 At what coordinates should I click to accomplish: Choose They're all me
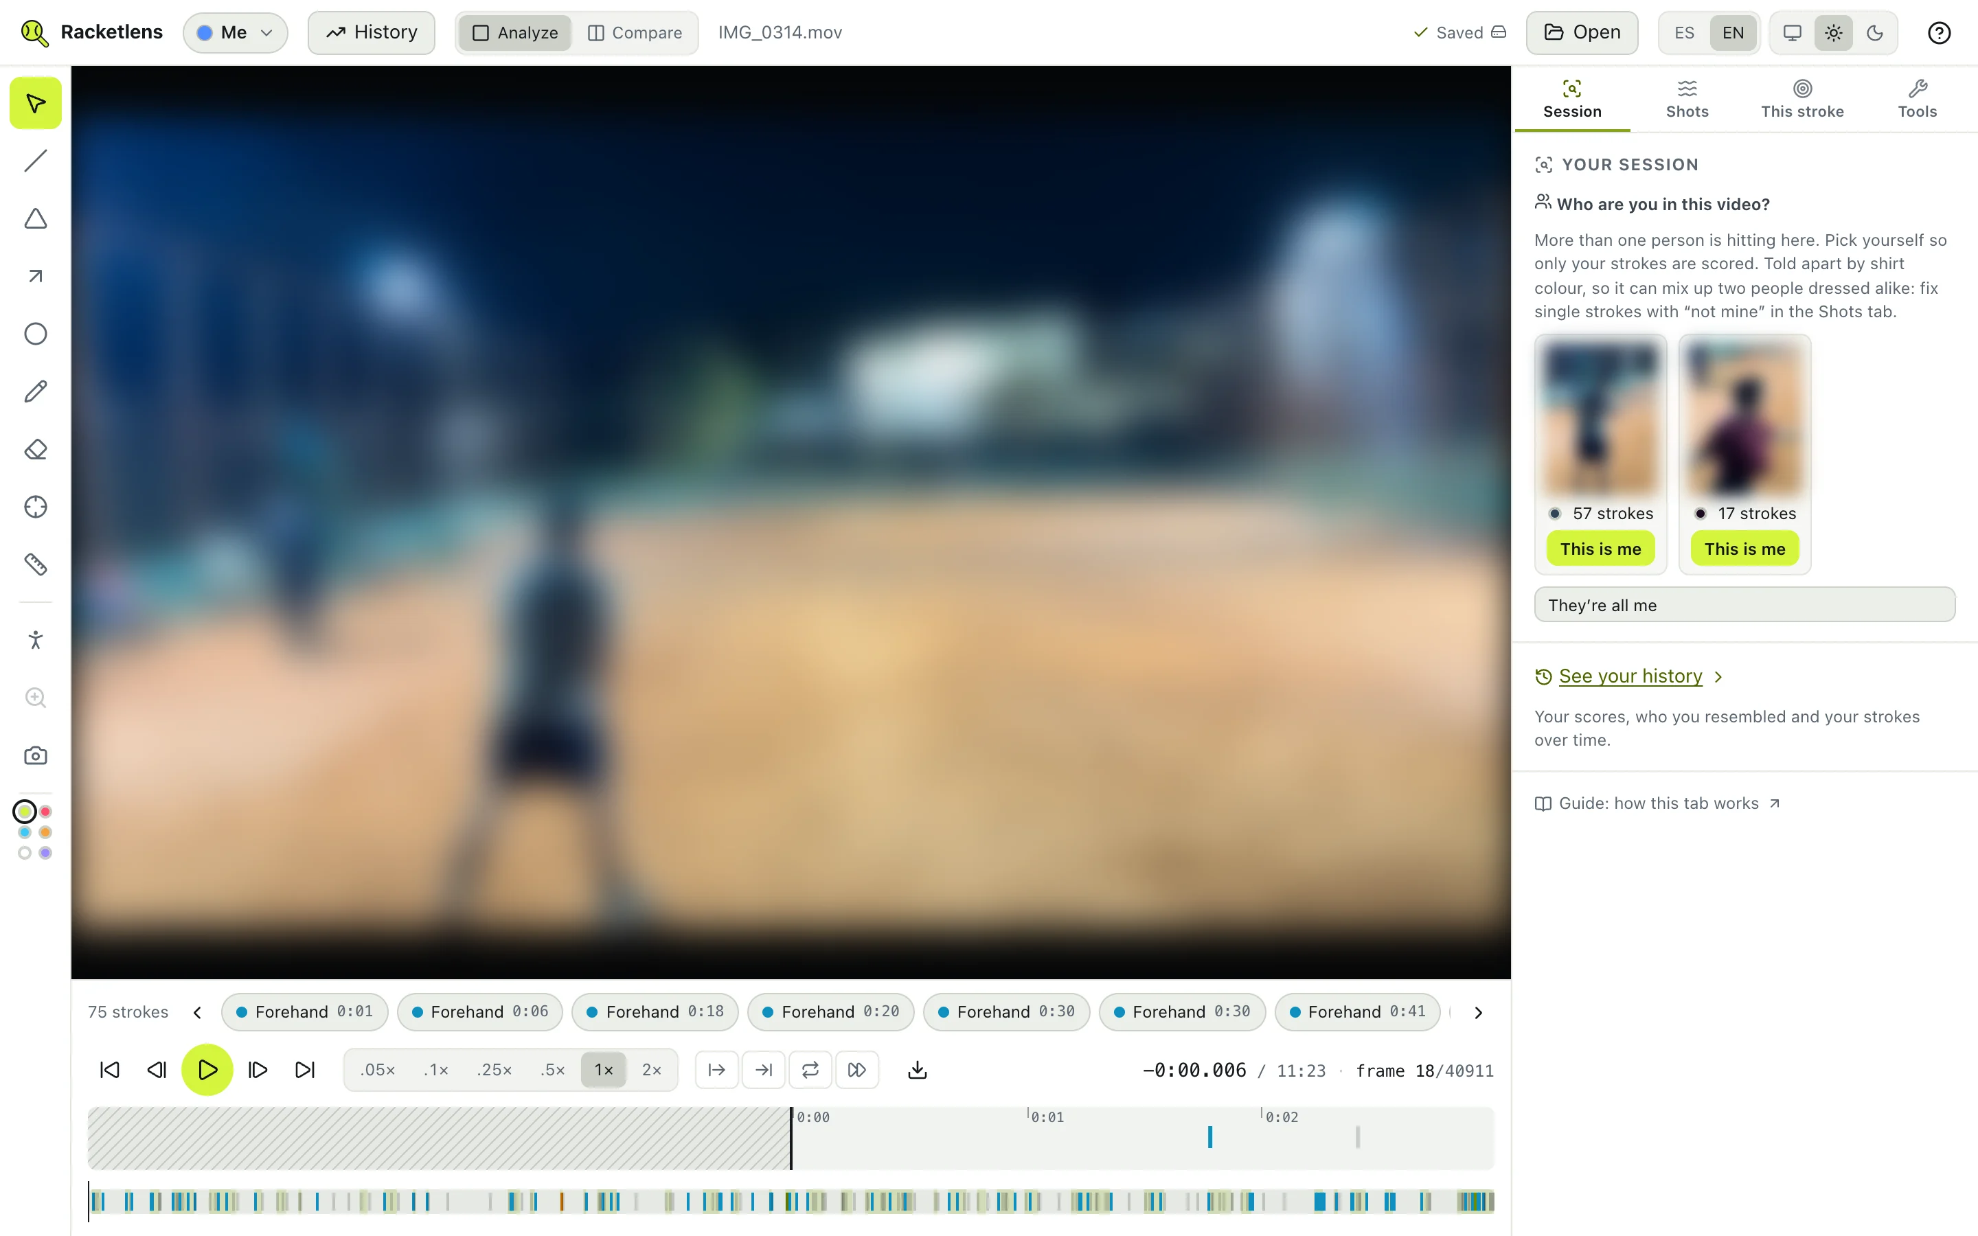coord(1744,605)
